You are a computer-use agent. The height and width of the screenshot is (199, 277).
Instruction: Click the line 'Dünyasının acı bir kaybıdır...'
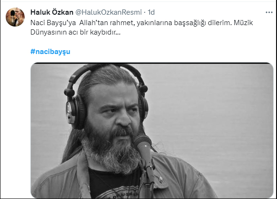tap(75, 32)
